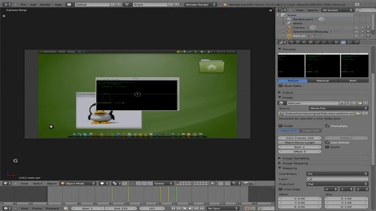Open the Source Movie File dropdown
Image resolution: width=376 pixels, height=211 pixels.
pyautogui.click(x=338, y=108)
